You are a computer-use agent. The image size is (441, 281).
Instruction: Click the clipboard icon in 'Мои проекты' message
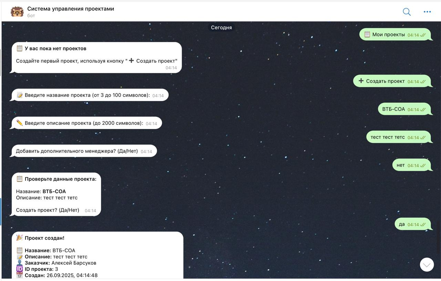pos(367,34)
